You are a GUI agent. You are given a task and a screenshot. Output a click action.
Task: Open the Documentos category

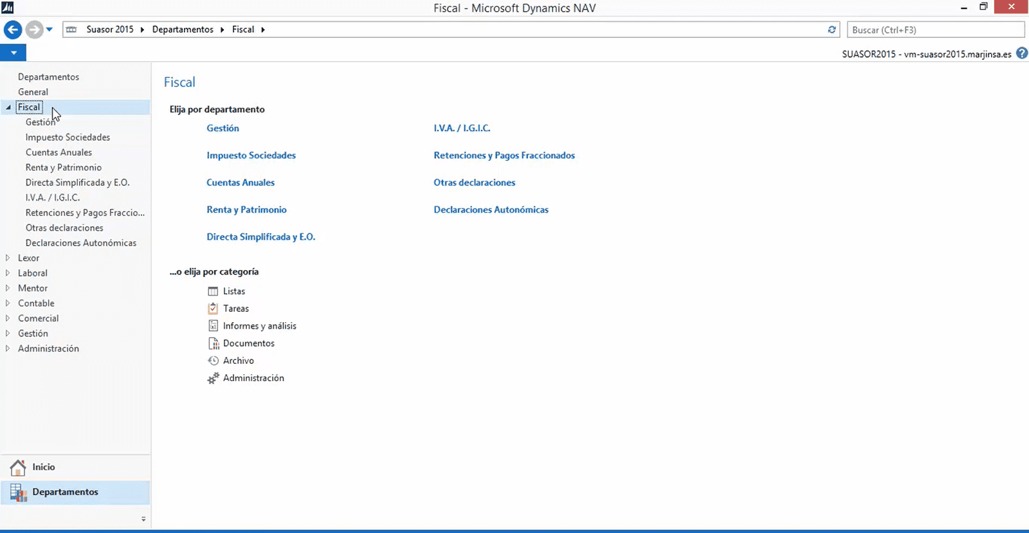click(x=249, y=343)
